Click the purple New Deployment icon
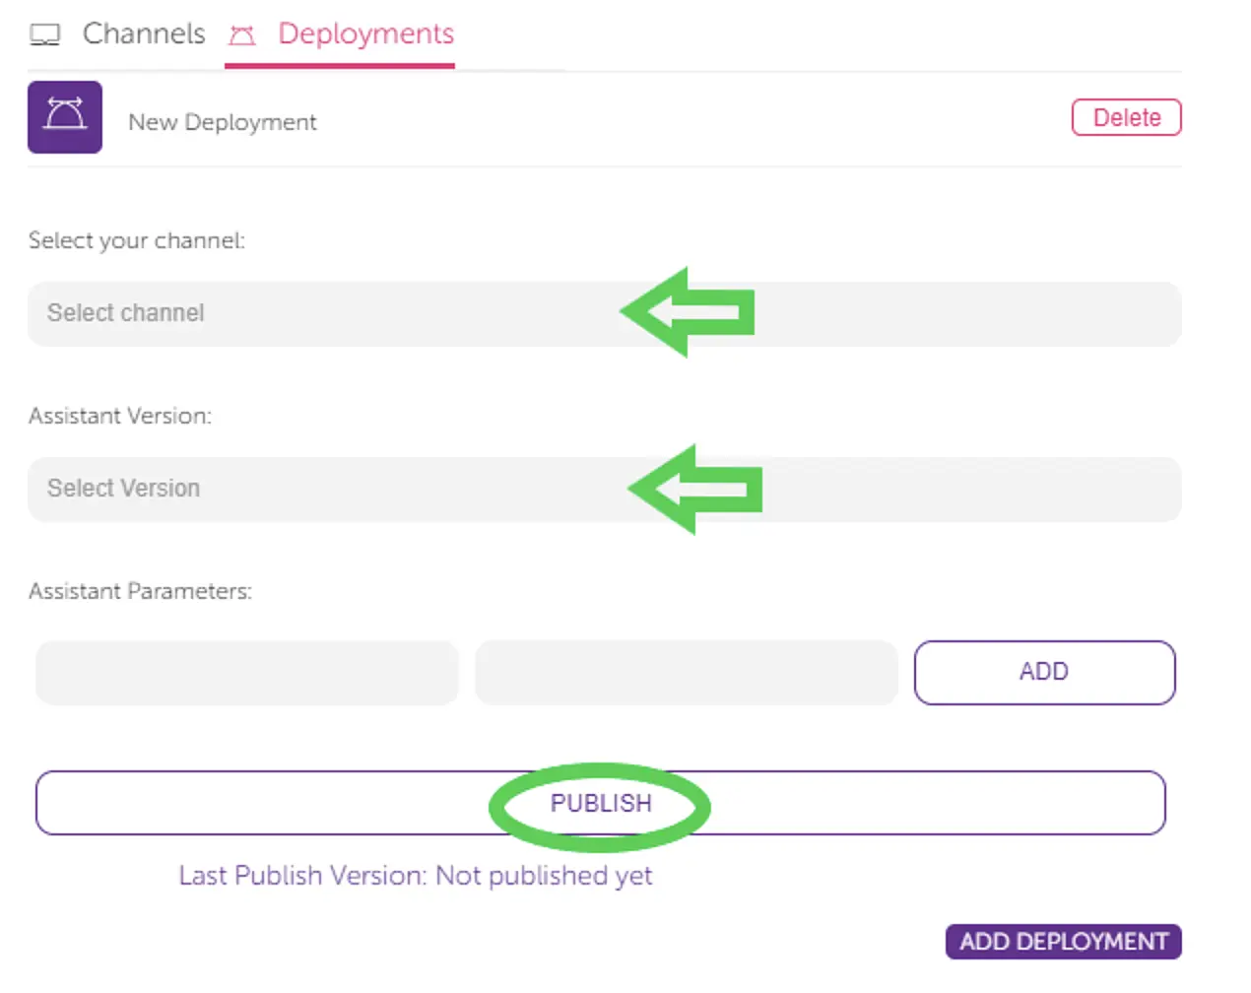Screen dimensions: 1251x993 click(x=65, y=117)
